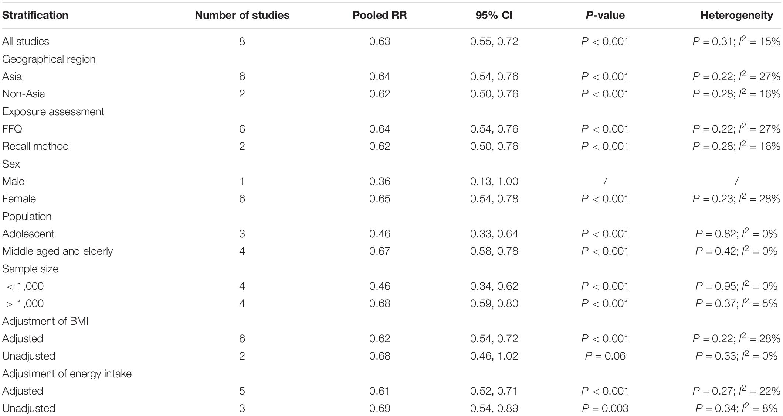The width and height of the screenshot is (783, 416).
Task: Click the Adjustment of energy intake heading
Action: pyautogui.click(x=67, y=374)
